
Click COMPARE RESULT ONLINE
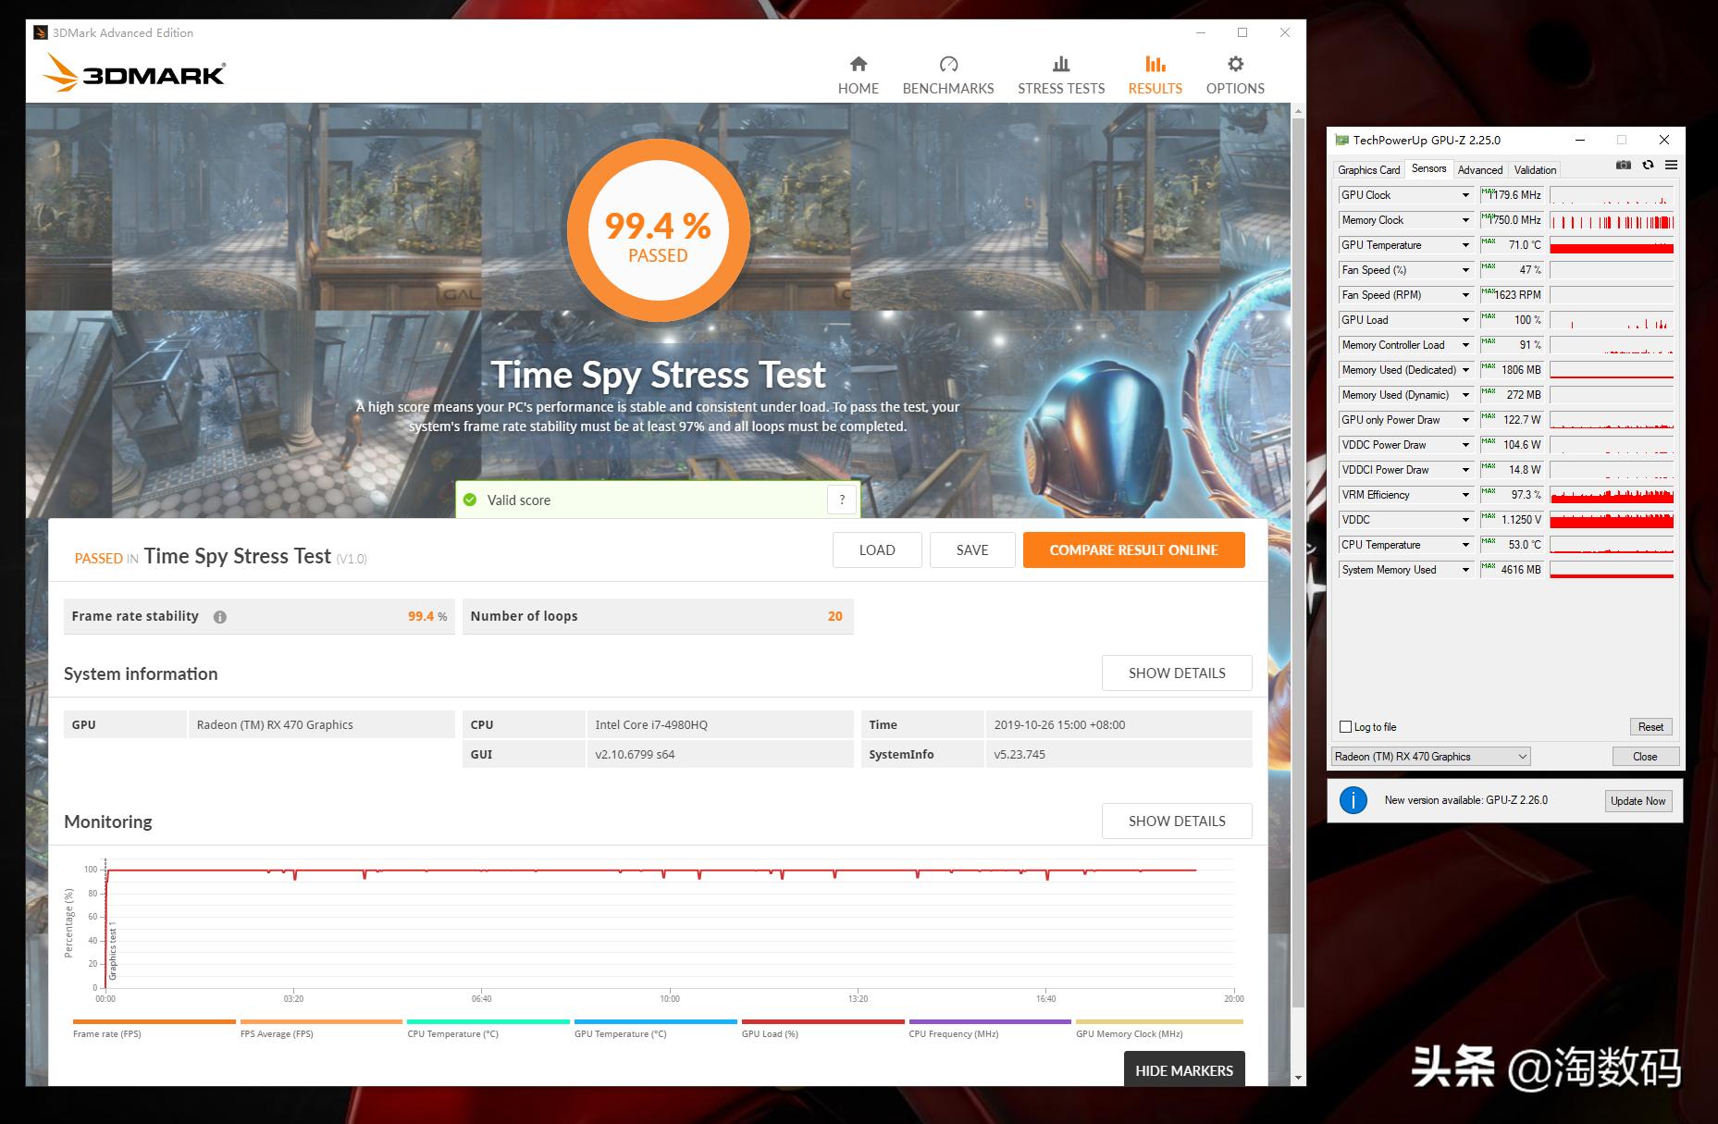[1133, 550]
